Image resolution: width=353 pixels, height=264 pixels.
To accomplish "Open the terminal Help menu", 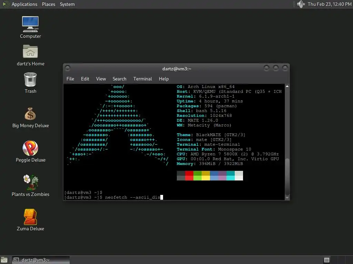I will pyautogui.click(x=164, y=79).
